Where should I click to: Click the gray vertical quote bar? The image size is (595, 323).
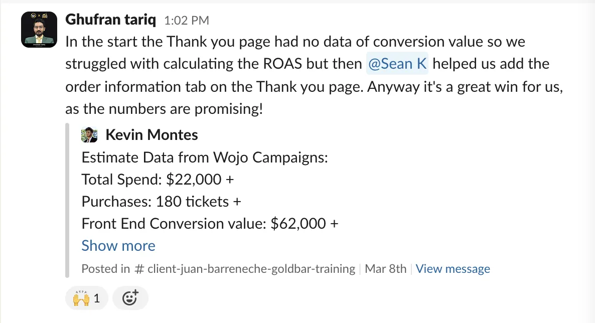[67, 201]
